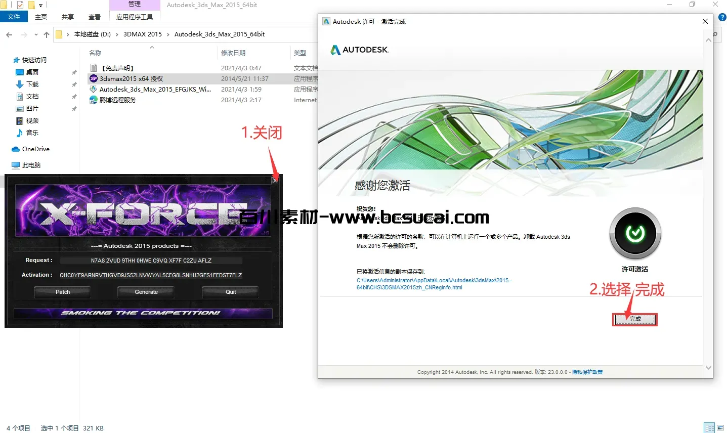Screen dimensions: 727x433
Task: Open recent locations dropdown chevron
Action: point(36,34)
